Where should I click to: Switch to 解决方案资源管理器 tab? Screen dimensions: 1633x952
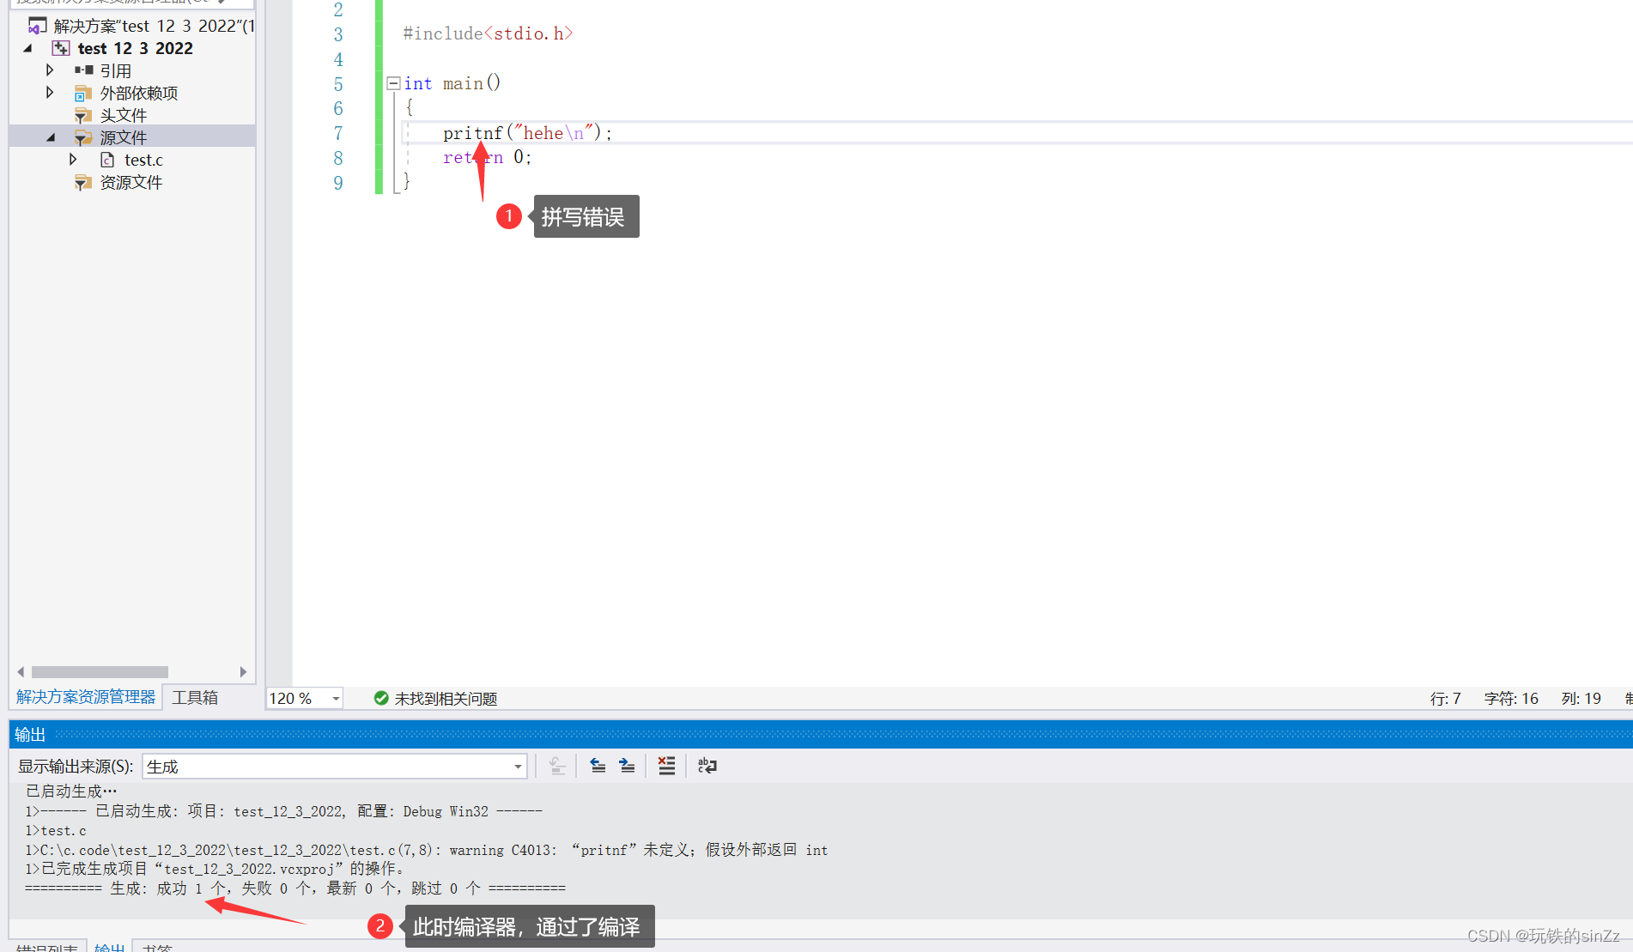pos(86,697)
